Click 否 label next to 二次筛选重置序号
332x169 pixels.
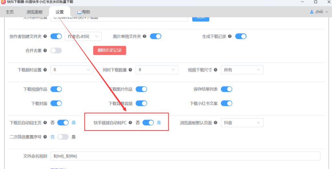(53, 137)
